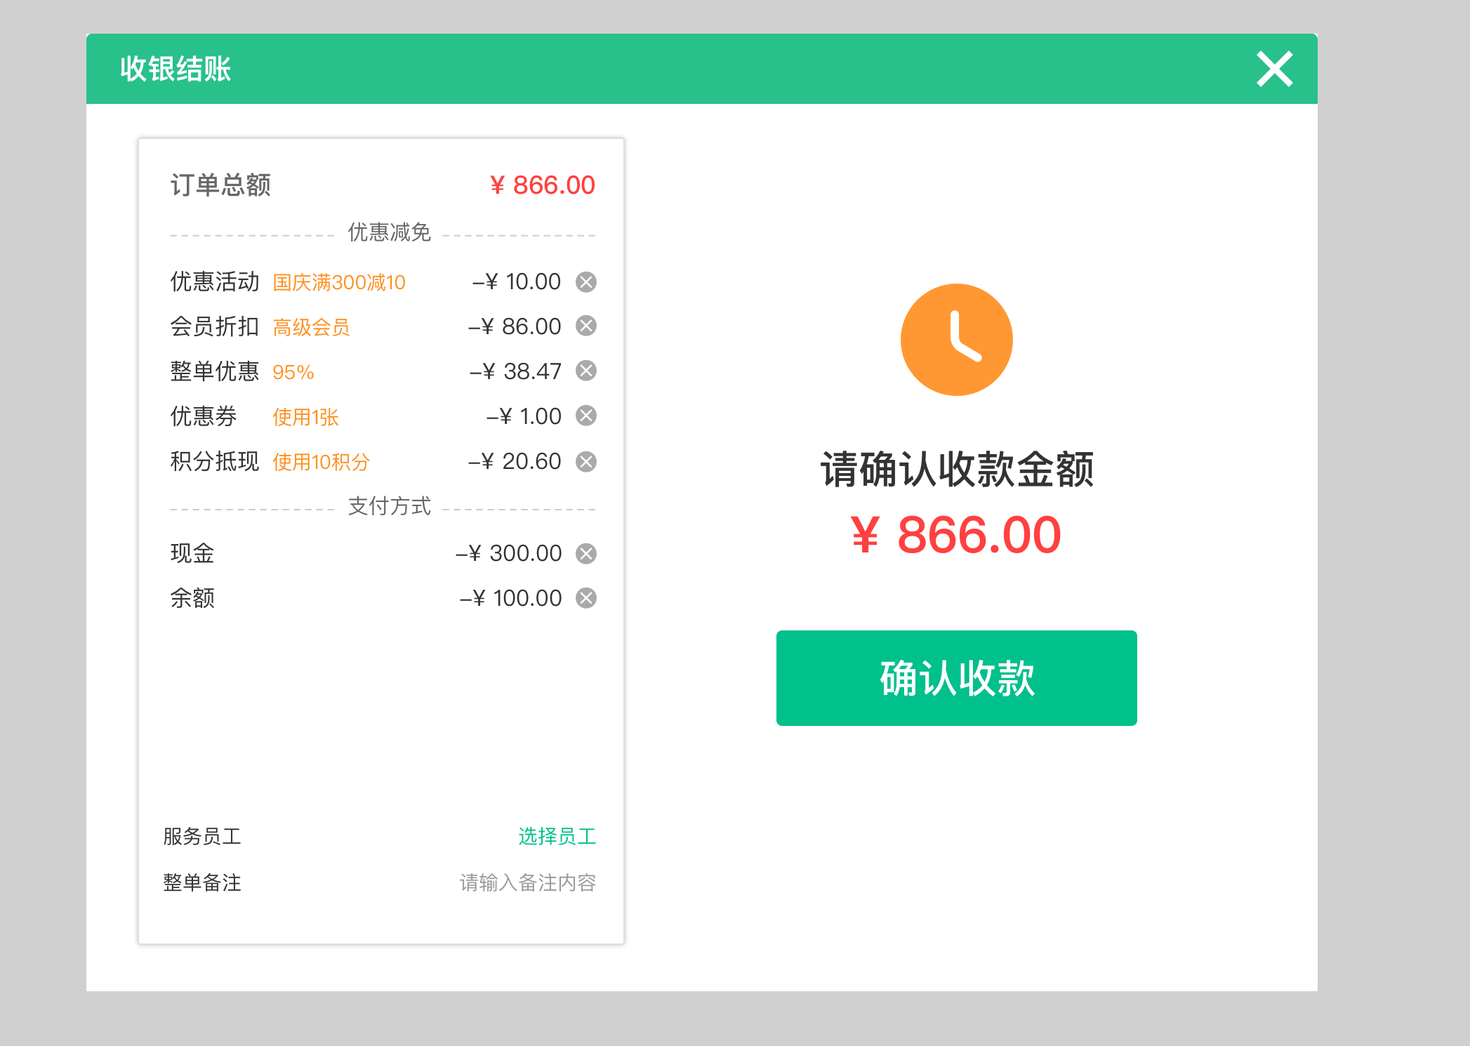Close the 收银结账 checkout dialog
The image size is (1470, 1046).
coord(1274,69)
